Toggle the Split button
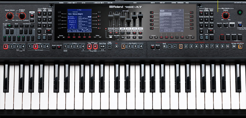The image size is (246, 118). 153,47
